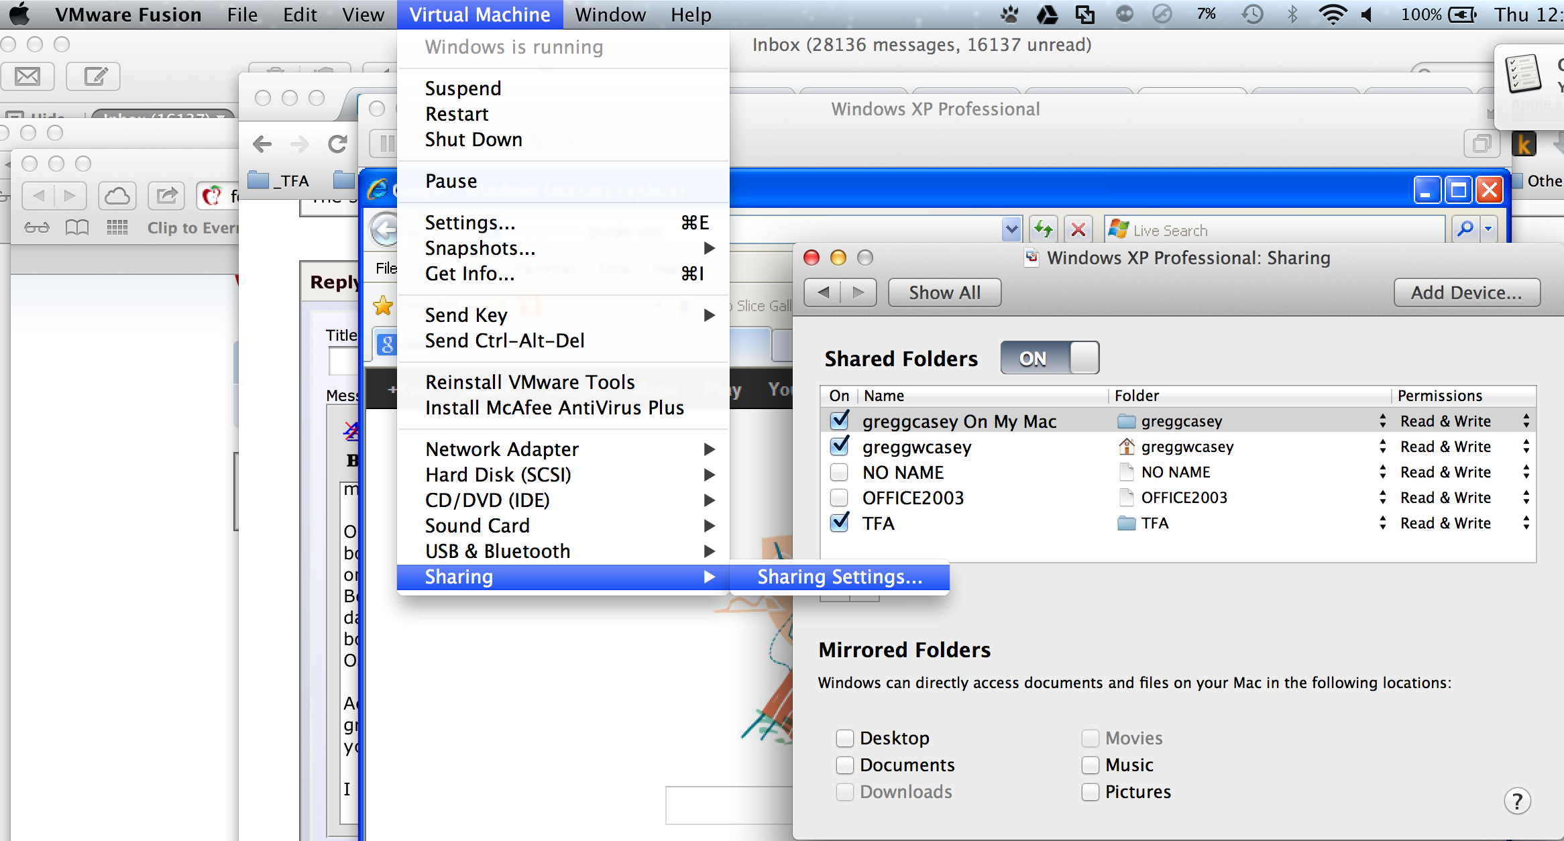1564x841 pixels.
Task: Click the volume speaker icon
Action: [x=1367, y=14]
